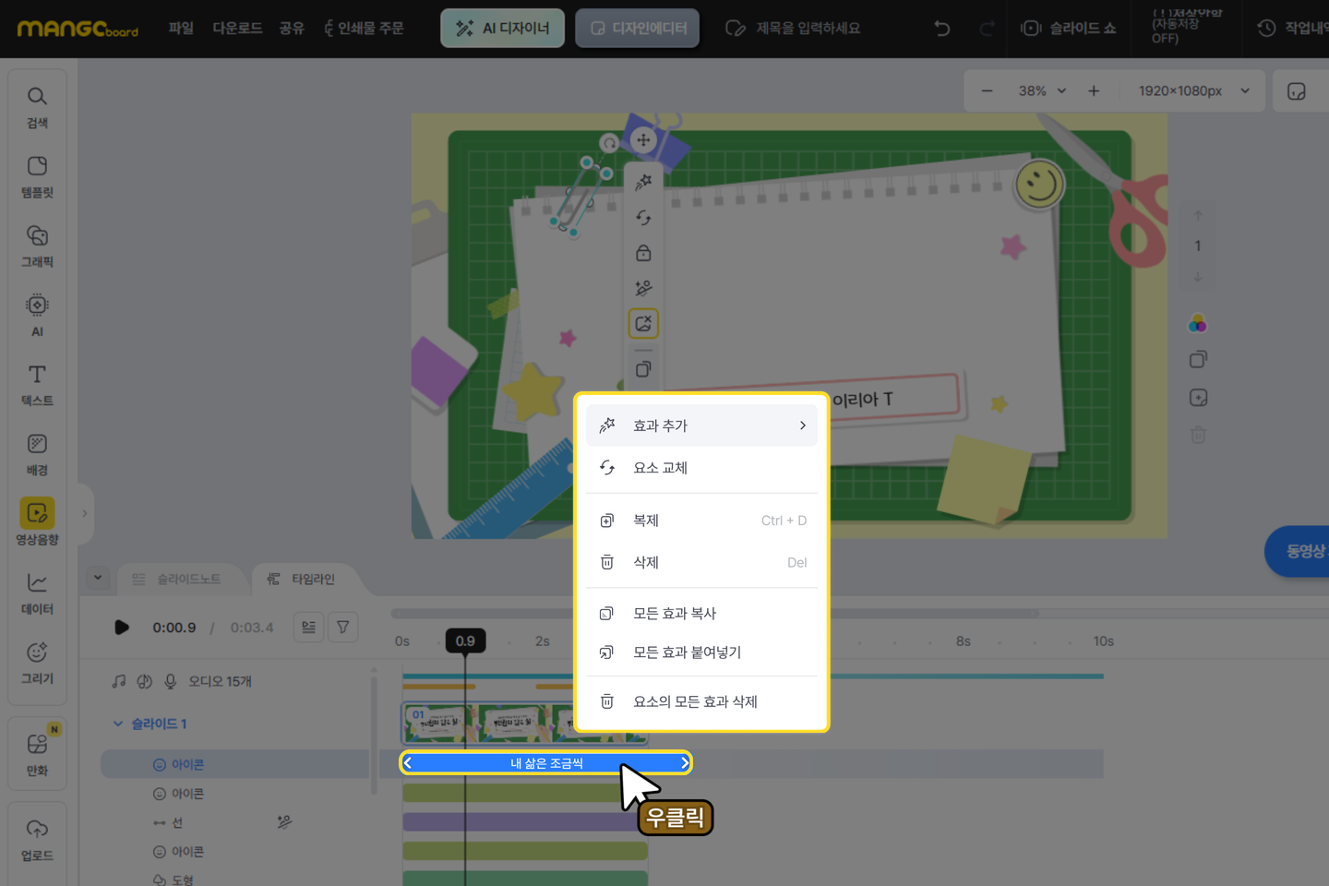Viewport: 1329px width, 886px height.
Task: Play the timeline preview
Action: point(121,628)
